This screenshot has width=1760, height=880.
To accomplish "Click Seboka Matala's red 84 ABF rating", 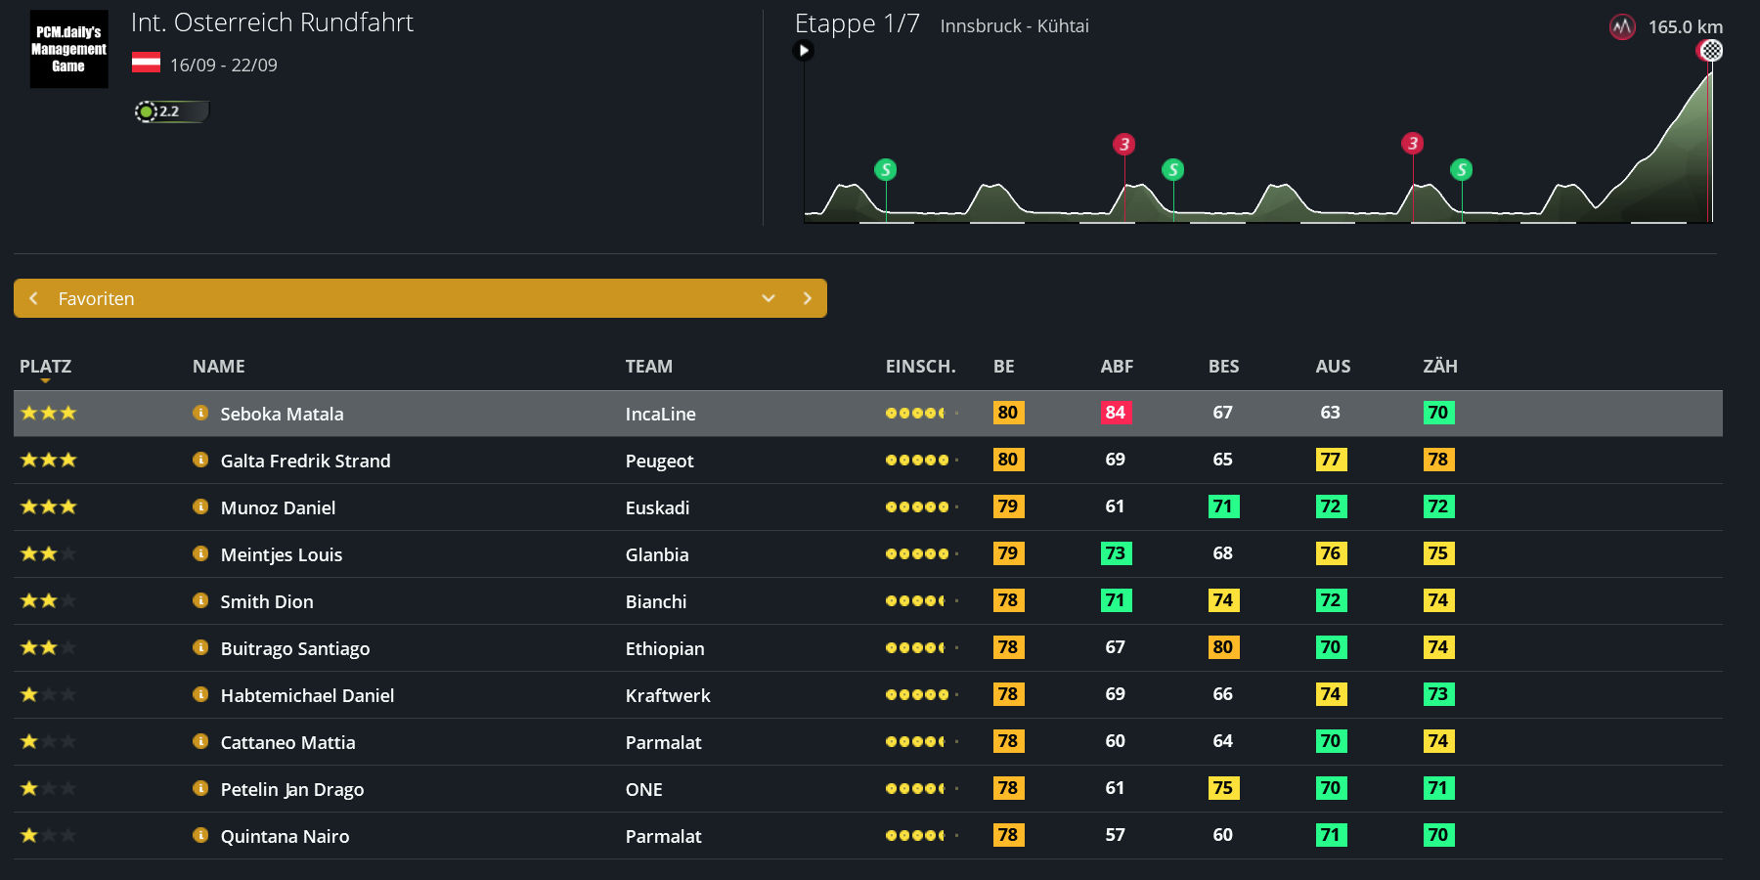I will coord(1116,413).
